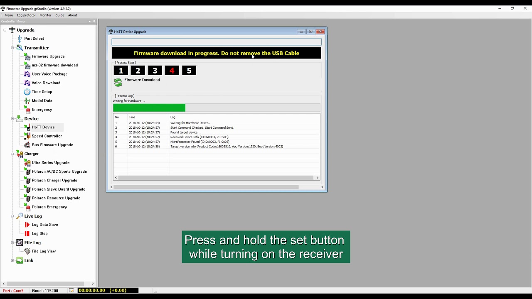Viewport: 532px width, 299px height.
Task: Select Polaron Charger Upgrade tree item
Action: (54, 180)
